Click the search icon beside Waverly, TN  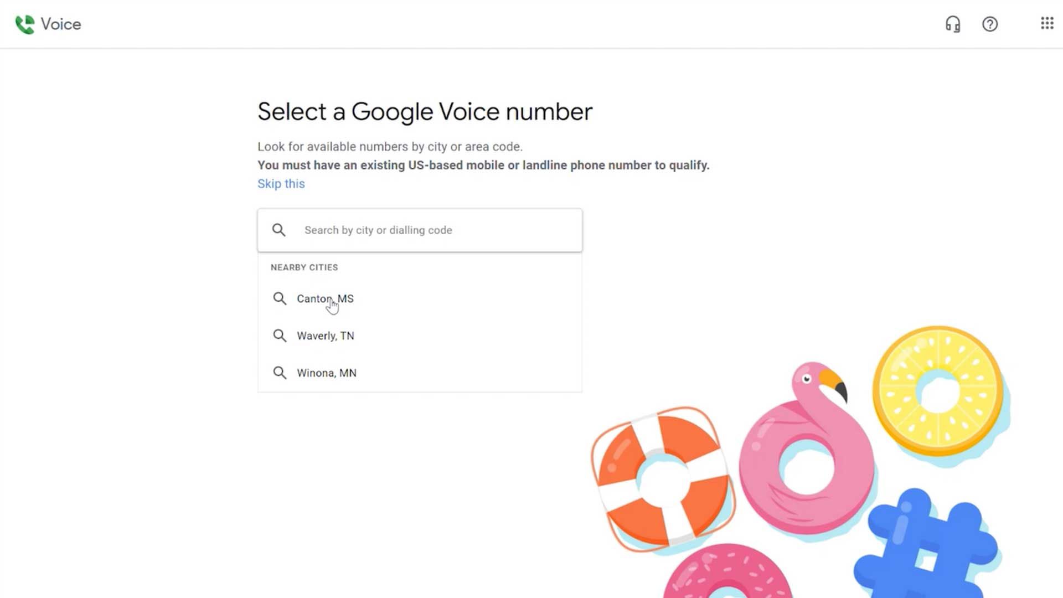click(280, 336)
